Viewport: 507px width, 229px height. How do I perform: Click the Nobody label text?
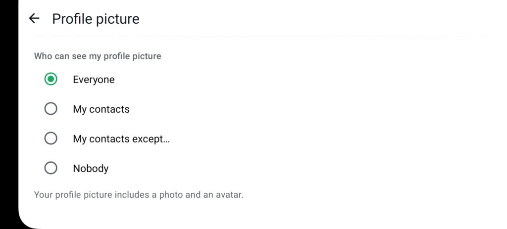pyautogui.click(x=91, y=169)
